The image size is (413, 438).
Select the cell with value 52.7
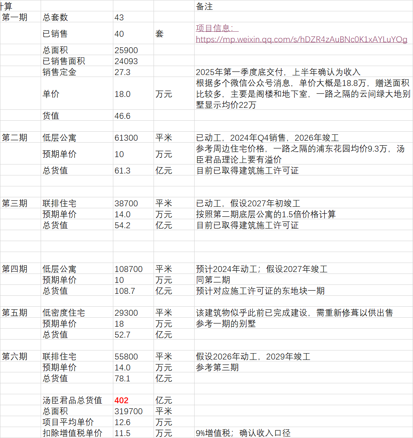pyautogui.click(x=133, y=334)
